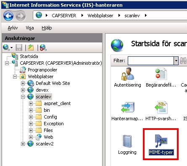Select the scanlev site label
Image resolution: width=187 pixels, height=166 pixels.
43,97
